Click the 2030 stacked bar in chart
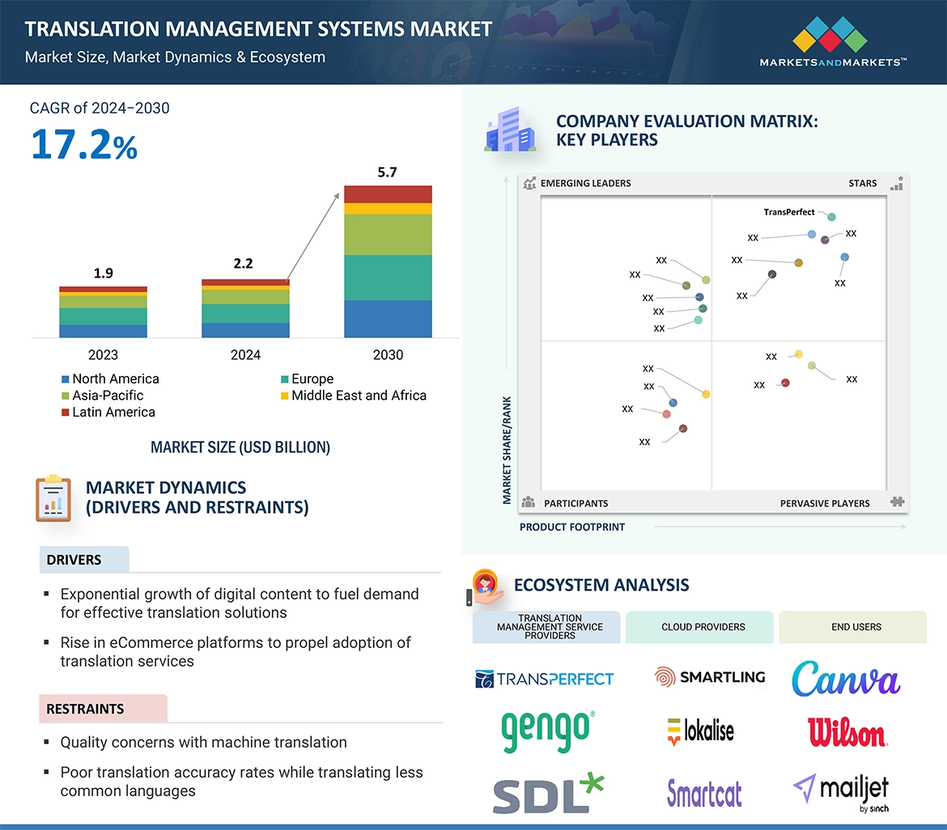This screenshot has height=830, width=947. [388, 261]
